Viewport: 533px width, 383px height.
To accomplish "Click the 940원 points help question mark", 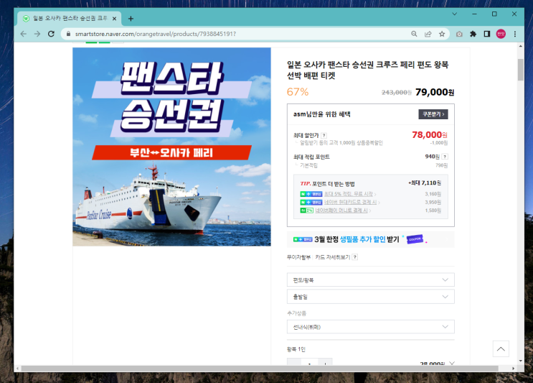I will 445,157.
